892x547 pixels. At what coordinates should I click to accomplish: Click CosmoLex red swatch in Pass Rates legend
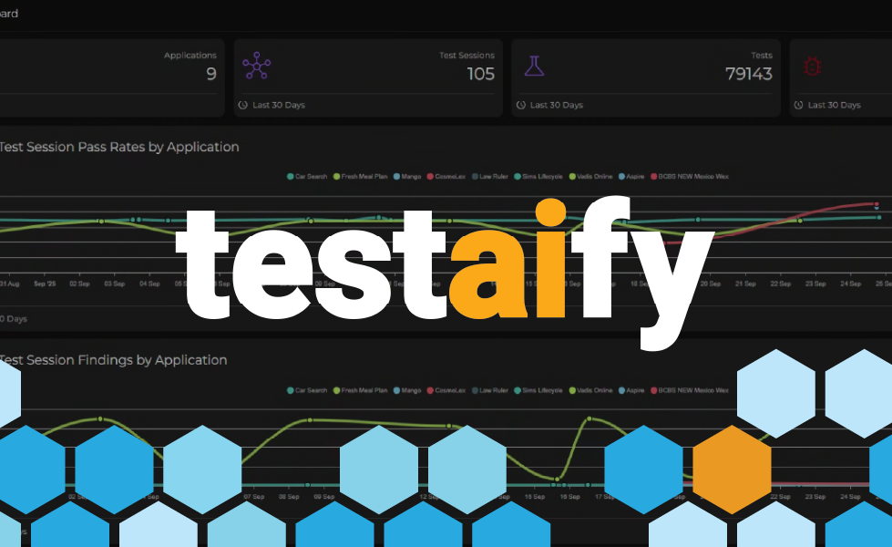click(x=430, y=176)
